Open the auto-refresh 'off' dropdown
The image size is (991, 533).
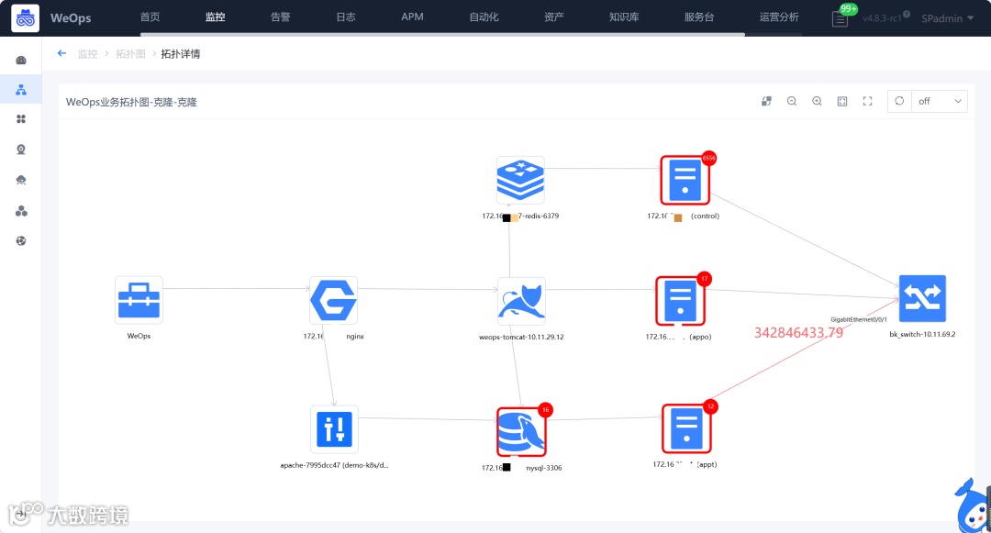(940, 101)
